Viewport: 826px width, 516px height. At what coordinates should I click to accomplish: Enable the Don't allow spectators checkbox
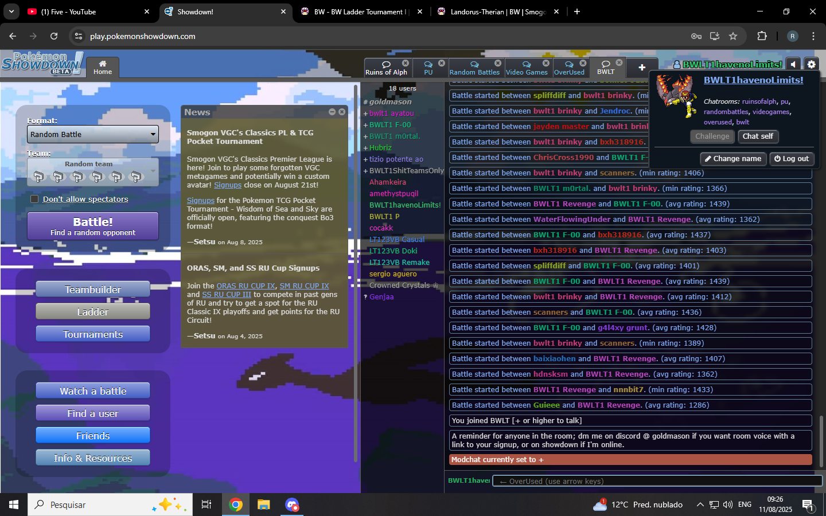[x=34, y=199]
